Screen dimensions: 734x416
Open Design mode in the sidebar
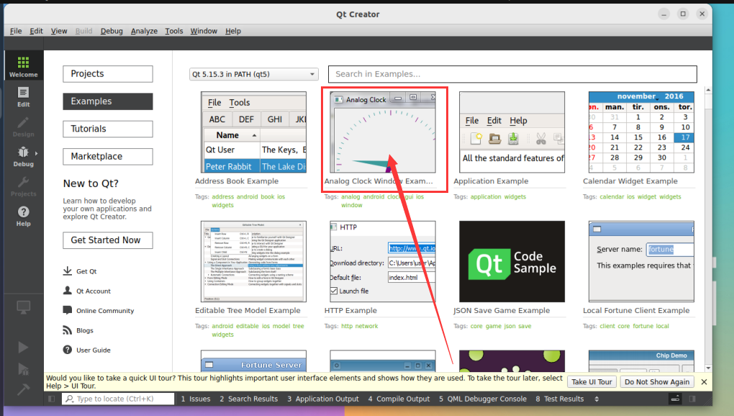[24, 127]
